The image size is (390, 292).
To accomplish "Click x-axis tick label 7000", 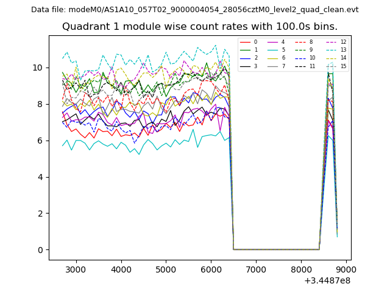I will (256, 269).
